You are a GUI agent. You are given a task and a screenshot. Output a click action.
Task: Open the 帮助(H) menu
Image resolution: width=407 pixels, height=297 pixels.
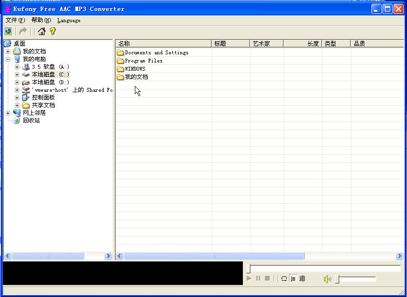pyautogui.click(x=41, y=20)
